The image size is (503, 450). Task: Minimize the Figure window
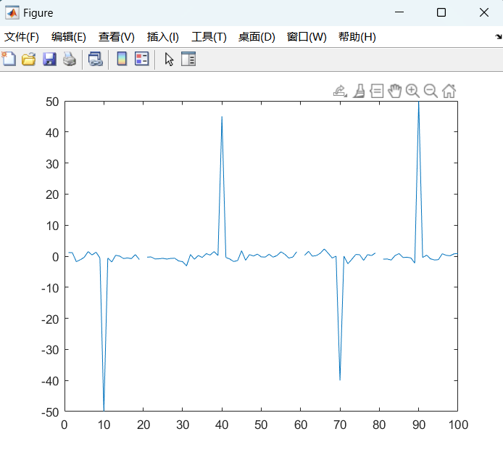(x=399, y=12)
